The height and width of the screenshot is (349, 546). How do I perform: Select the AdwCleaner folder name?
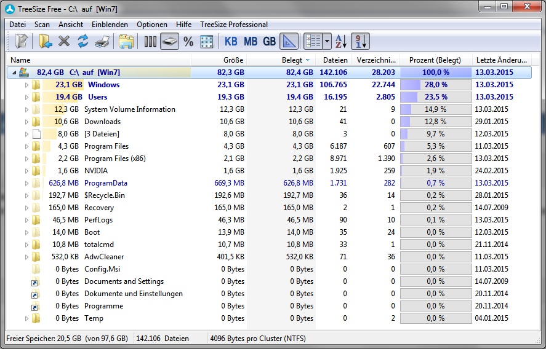(104, 257)
